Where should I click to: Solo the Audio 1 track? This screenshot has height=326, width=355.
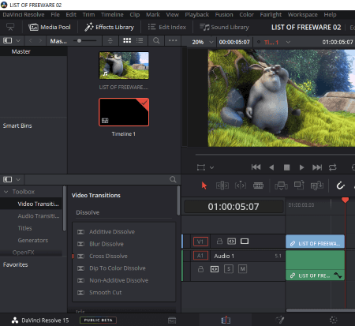[229, 269]
